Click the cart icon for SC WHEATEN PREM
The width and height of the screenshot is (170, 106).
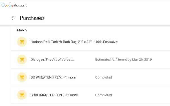pos(22,77)
